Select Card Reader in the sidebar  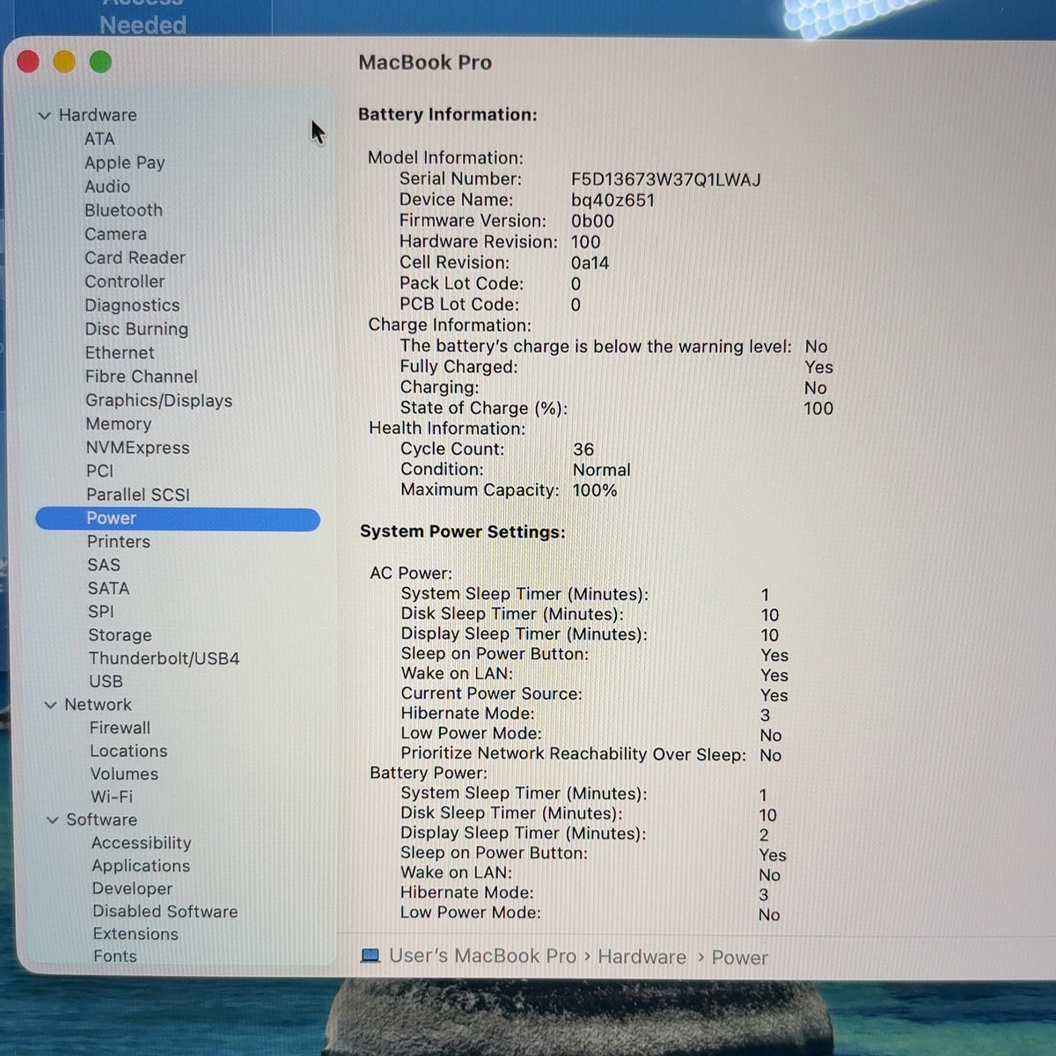click(x=135, y=258)
